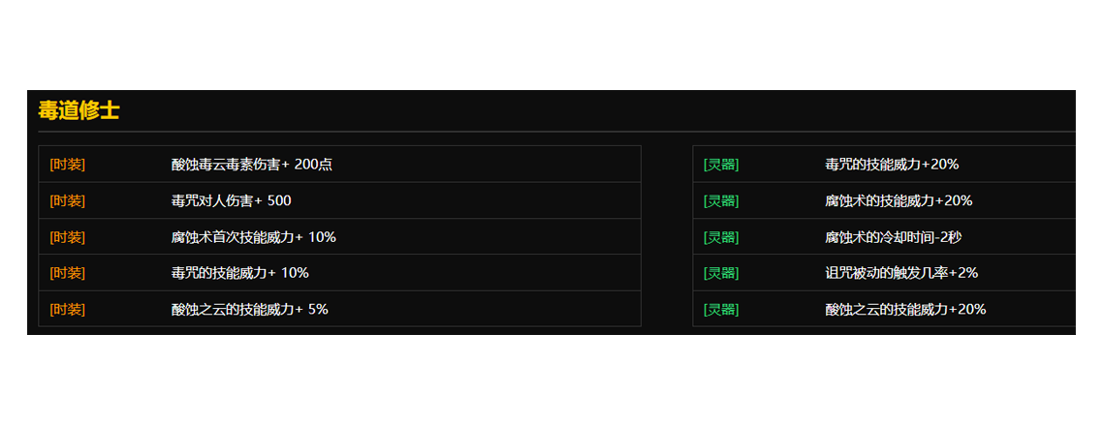This screenshot has height=425, width=1103.
Task: Click the 腐蚀术的冷却时间-2秒 entry
Action: tap(893, 237)
